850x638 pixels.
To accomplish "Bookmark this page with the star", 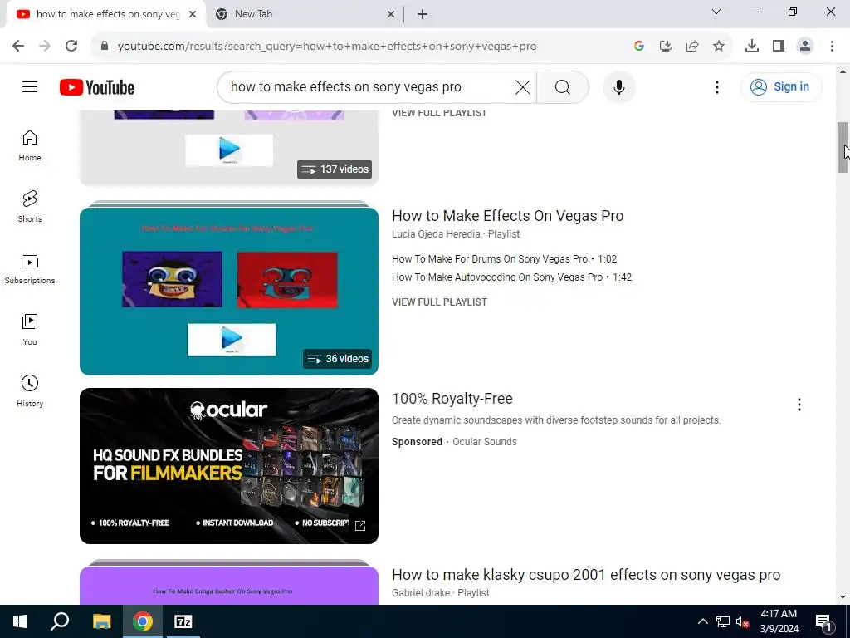I will [719, 47].
